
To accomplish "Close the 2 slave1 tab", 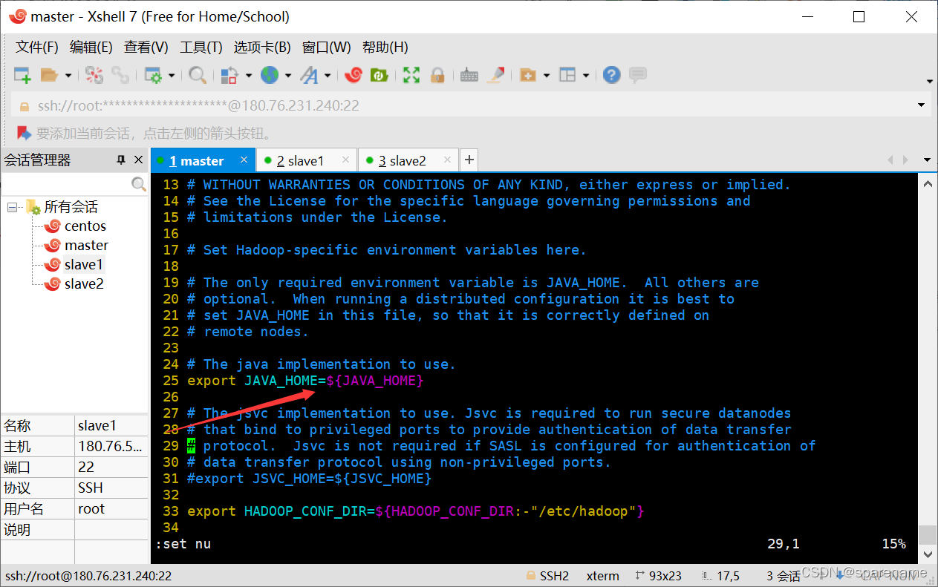I will (345, 160).
